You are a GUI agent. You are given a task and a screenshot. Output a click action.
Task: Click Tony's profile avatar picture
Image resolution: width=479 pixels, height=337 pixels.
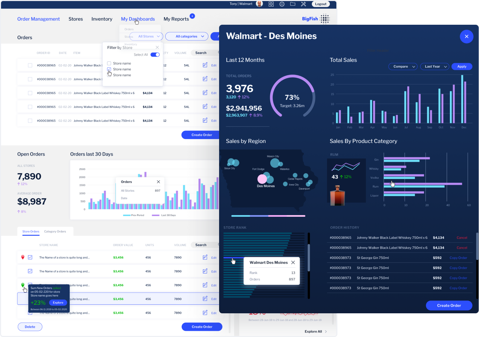click(x=259, y=4)
